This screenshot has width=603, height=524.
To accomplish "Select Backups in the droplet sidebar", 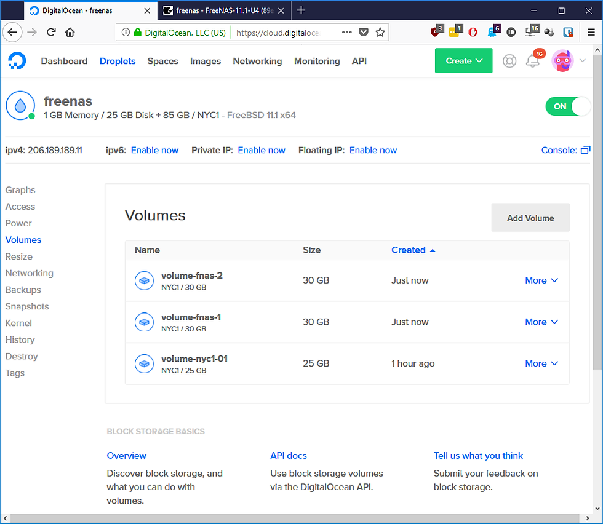I will (x=23, y=290).
